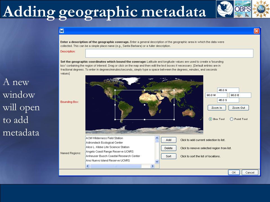Click the named regions list scroll down arrow
The image size is (270, 202).
[x=157, y=162]
